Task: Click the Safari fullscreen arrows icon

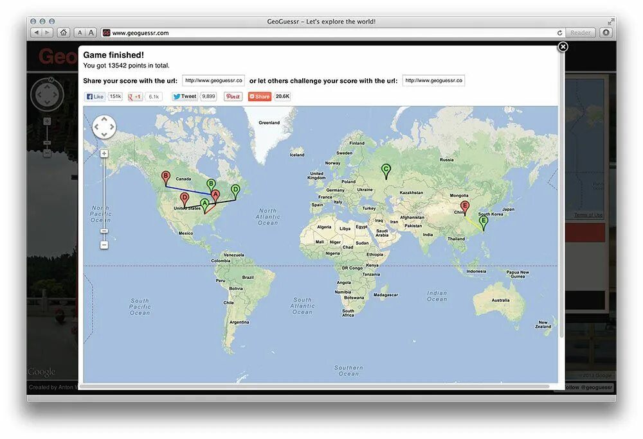Action: click(x=611, y=22)
